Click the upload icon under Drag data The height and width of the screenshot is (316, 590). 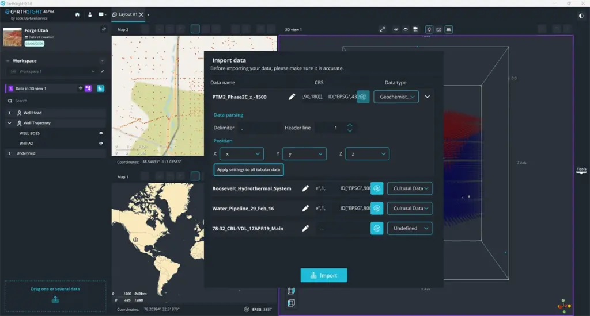[x=55, y=299]
